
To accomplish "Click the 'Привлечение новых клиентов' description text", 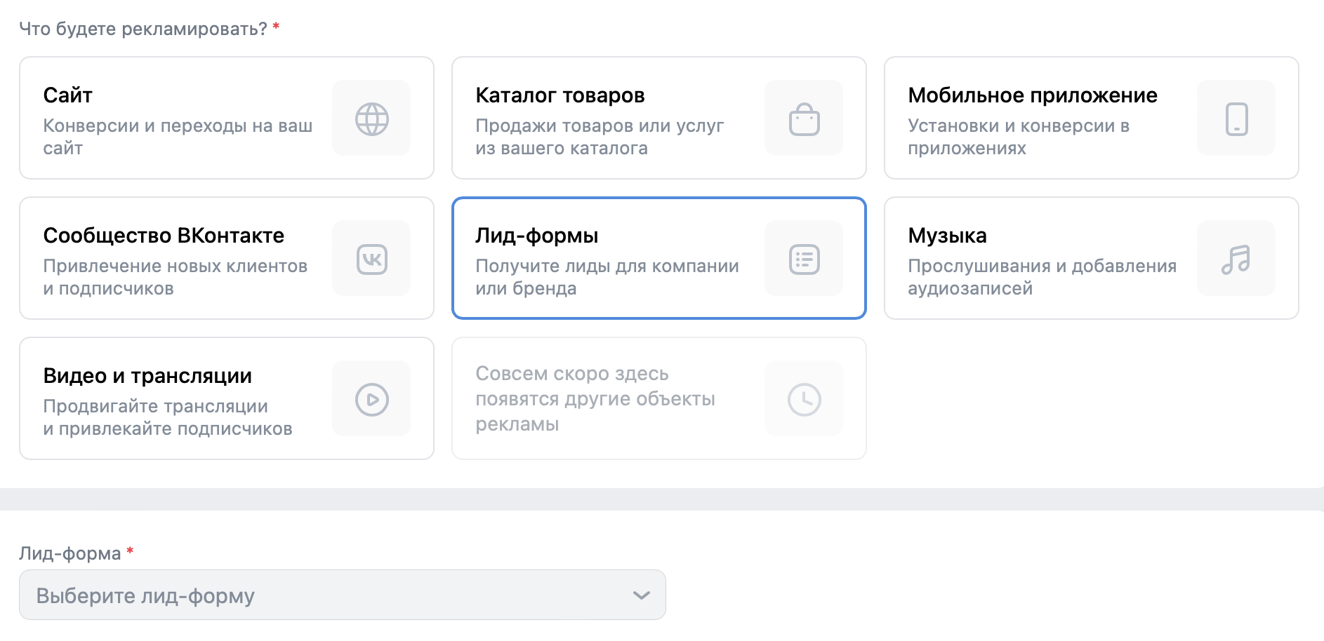I will pos(175,266).
